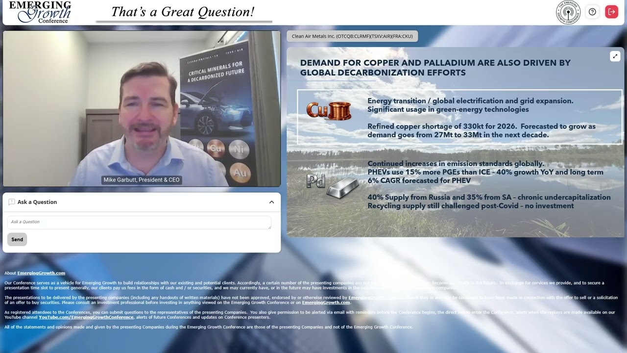Open the EmergingGrowth.com link beside About
Viewport: 627px width, 353px height.
pyautogui.click(x=41, y=273)
